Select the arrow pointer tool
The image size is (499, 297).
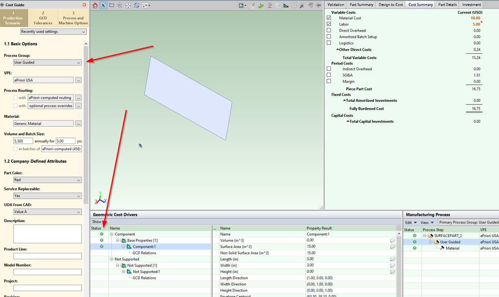click(104, 5)
